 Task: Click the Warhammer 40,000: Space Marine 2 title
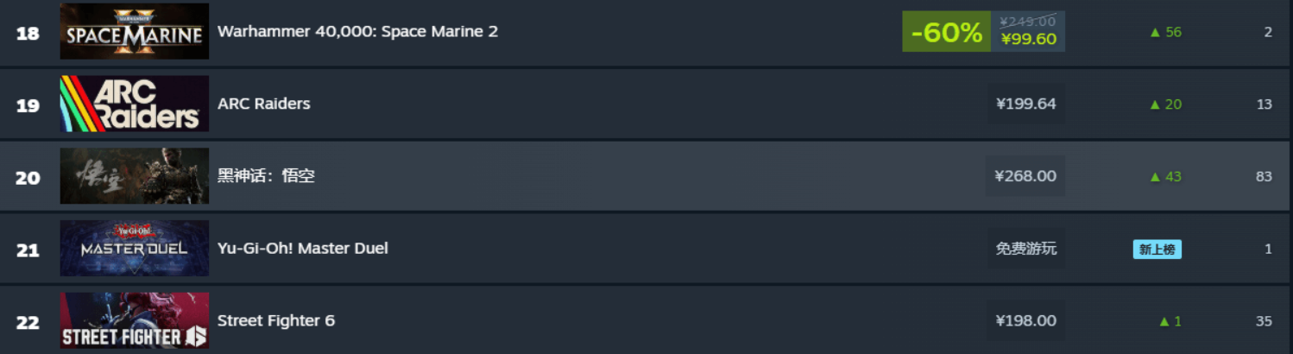(357, 31)
